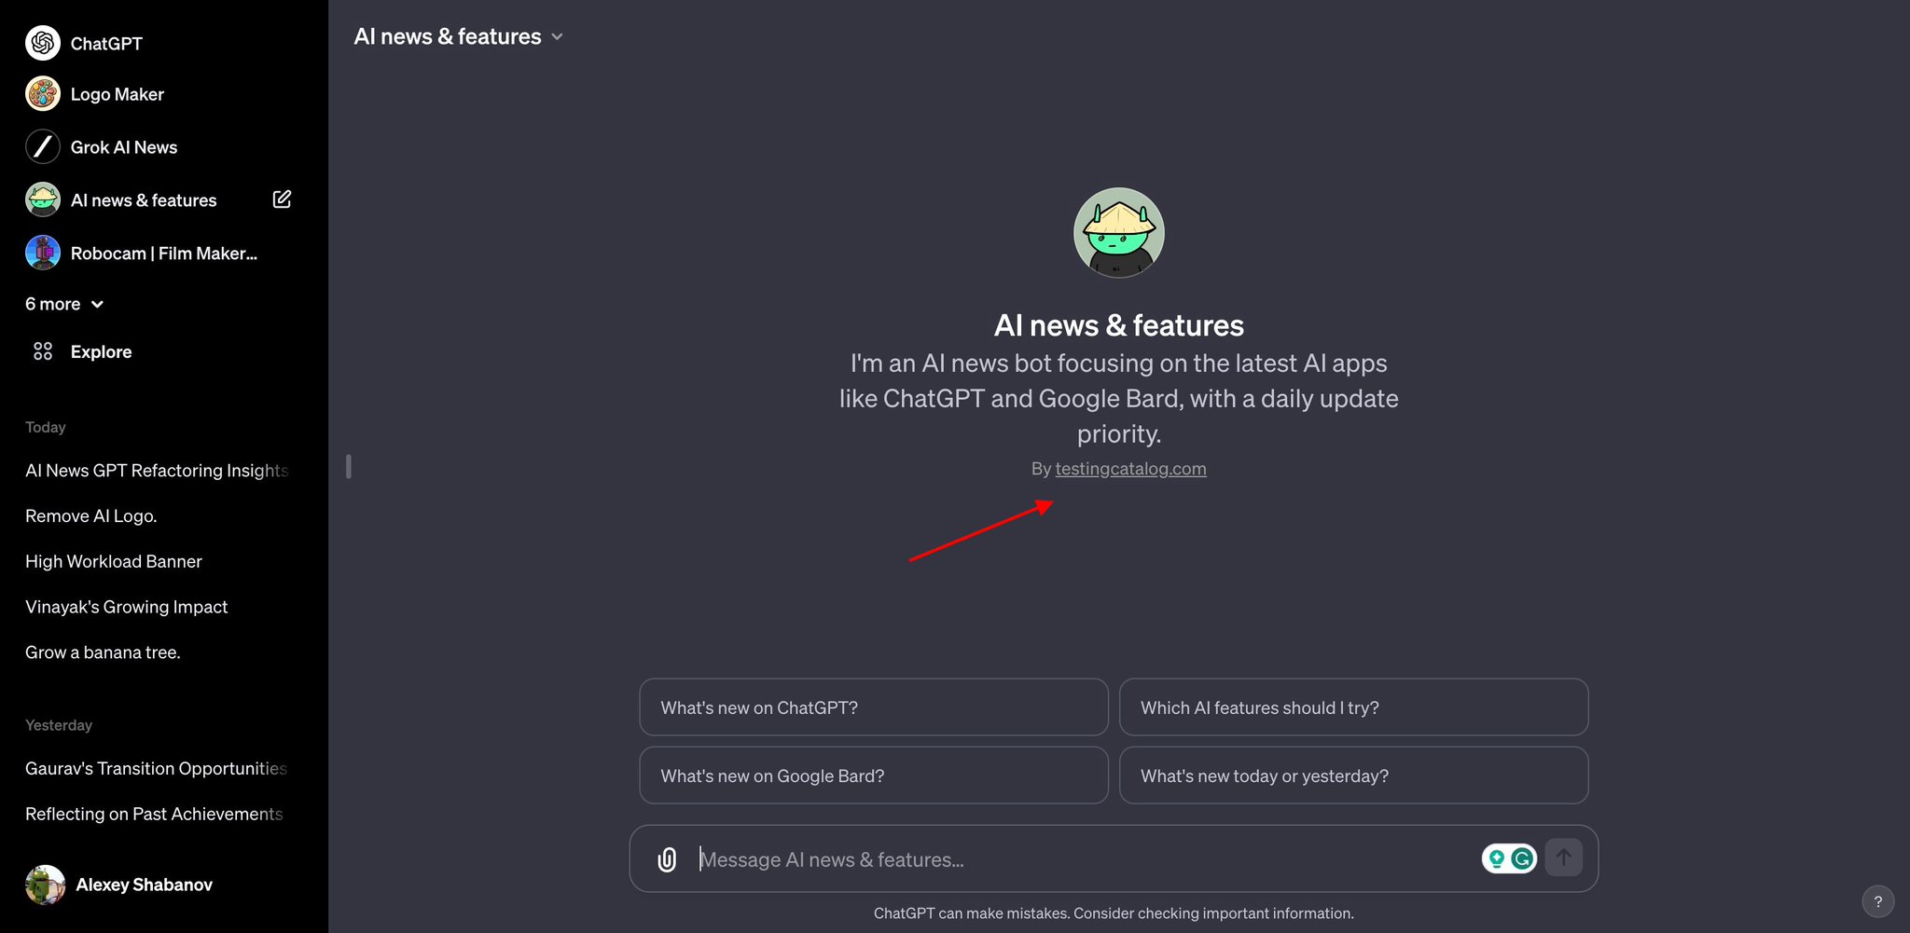The width and height of the screenshot is (1910, 933).
Task: Choose 'What's new on ChatGPT?' prompt
Action: [x=874, y=707]
